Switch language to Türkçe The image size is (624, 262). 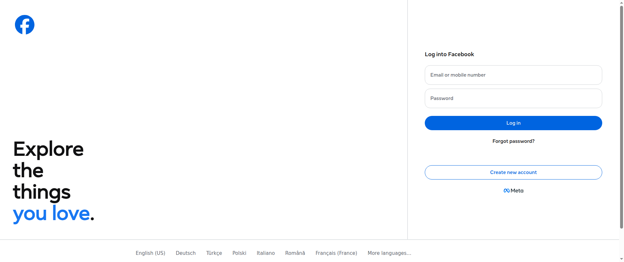click(x=214, y=253)
